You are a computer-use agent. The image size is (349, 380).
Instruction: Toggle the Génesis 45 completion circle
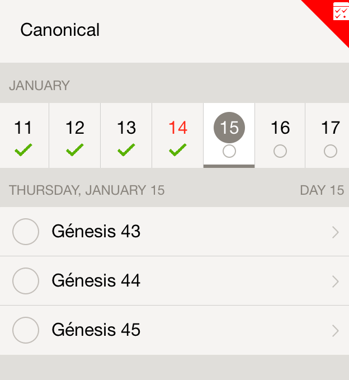coord(25,330)
